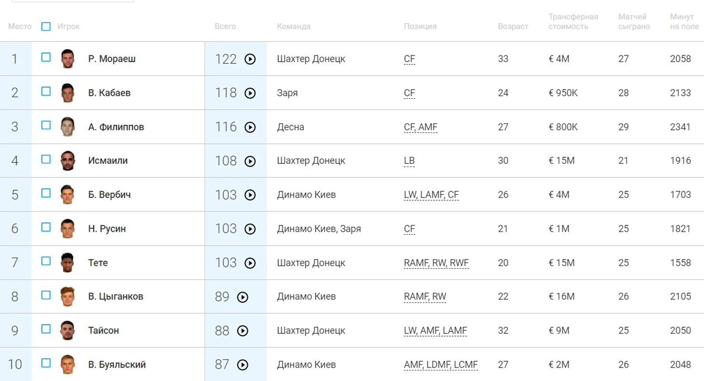
Task: Open А. Филиппов player photo
Action: [x=68, y=127]
